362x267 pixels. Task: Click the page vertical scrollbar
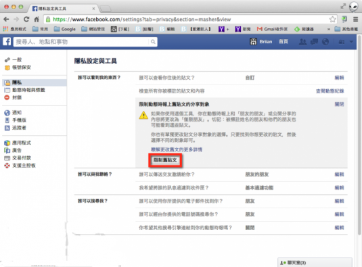point(359,135)
